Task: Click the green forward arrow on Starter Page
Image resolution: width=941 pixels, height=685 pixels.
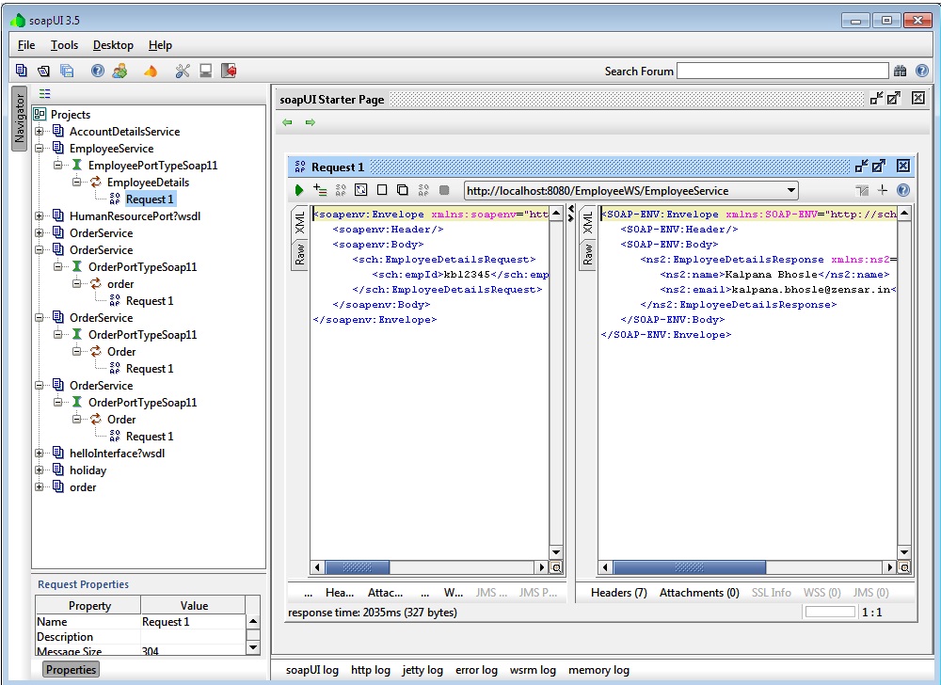Action: click(x=310, y=122)
